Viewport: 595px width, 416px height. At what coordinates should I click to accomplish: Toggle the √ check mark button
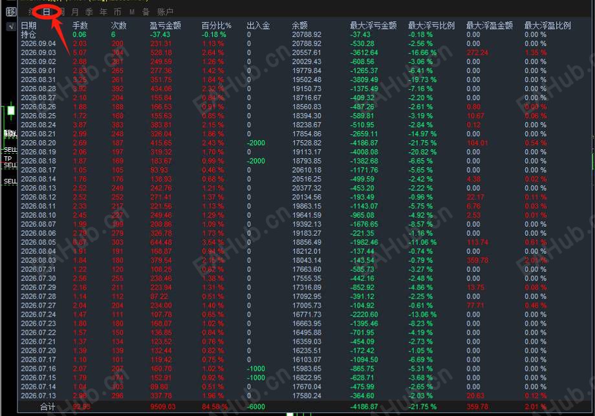pos(11,26)
